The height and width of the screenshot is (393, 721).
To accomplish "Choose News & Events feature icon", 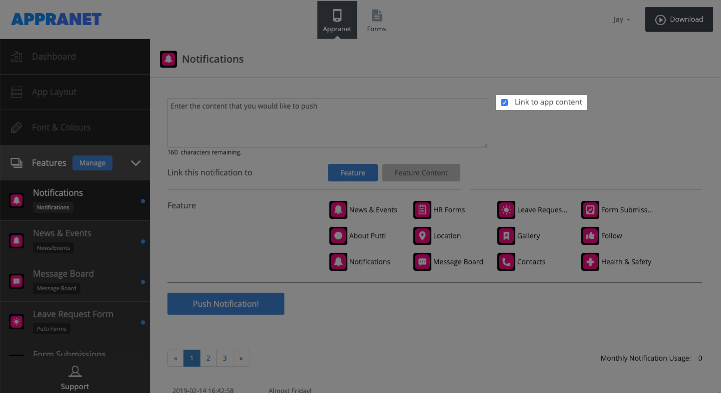I will click(x=338, y=210).
